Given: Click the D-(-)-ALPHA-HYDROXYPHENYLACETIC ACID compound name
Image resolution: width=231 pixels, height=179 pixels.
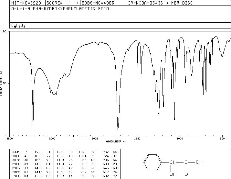Looking at the screenshot, I should click(60, 8).
